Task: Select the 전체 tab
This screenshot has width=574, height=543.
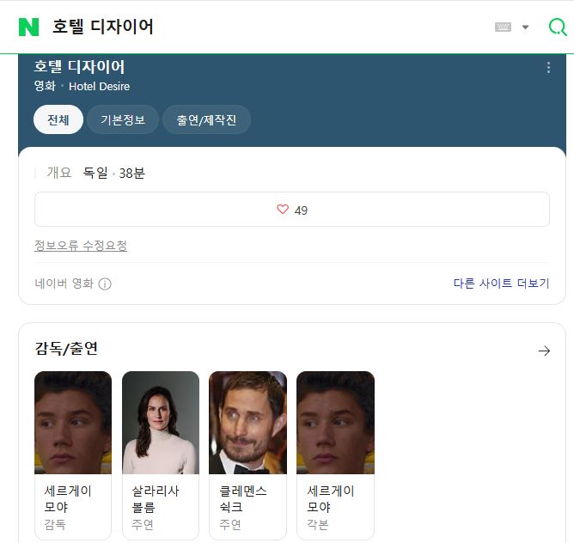Action: [58, 120]
